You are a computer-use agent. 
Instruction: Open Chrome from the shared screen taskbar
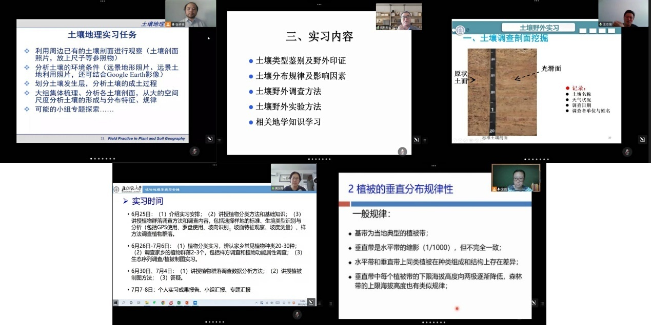click(x=163, y=303)
